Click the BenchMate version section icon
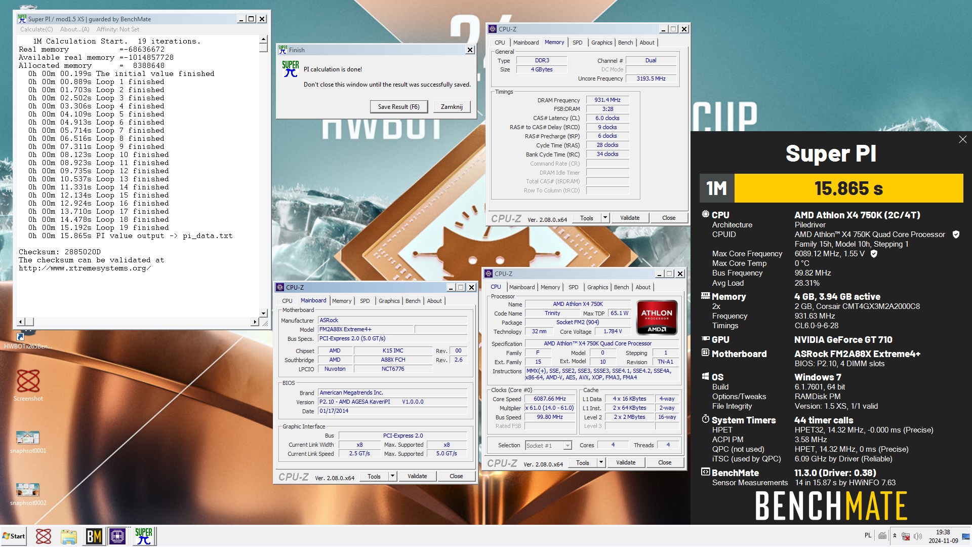Screen dimensions: 972x547 705,472
